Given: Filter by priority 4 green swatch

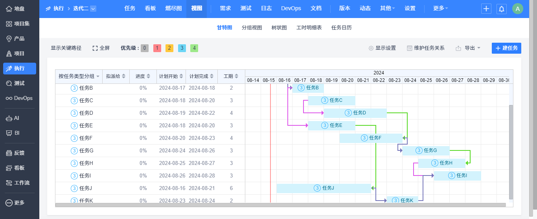Looking at the screenshot, I should coord(194,48).
